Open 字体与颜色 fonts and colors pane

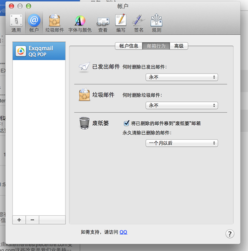point(80,23)
